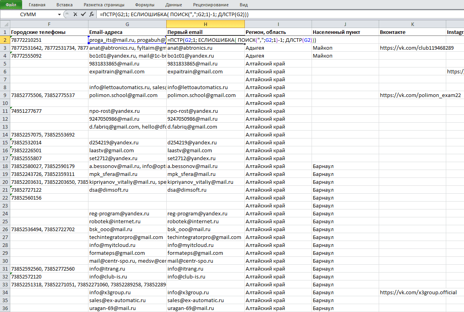Select column I header

pos(278,24)
